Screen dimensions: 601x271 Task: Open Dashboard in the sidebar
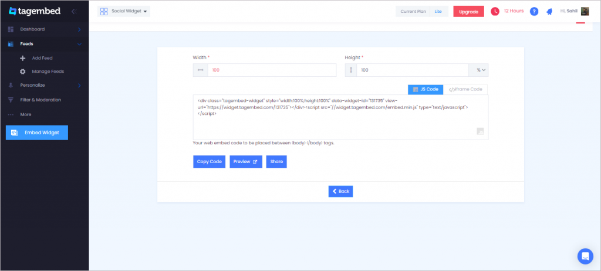coord(32,29)
